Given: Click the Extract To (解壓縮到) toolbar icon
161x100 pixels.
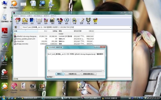Looking at the screenshot, I should (x=25, y=21).
